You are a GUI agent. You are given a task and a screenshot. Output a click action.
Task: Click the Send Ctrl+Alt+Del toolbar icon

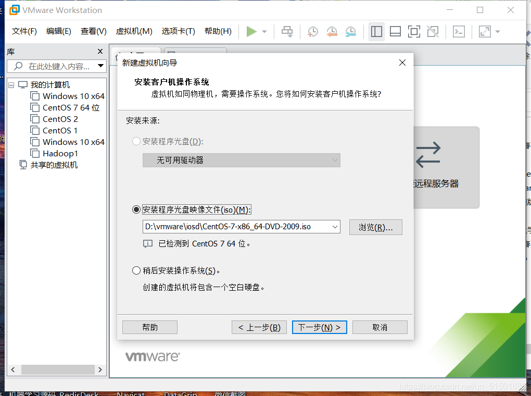point(287,32)
